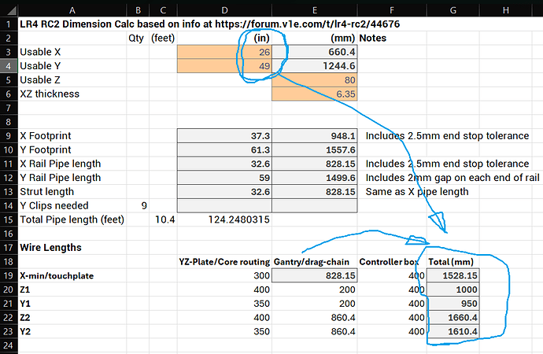Click the 124.2480315 cell
543x354 pixels.
[x=239, y=219]
